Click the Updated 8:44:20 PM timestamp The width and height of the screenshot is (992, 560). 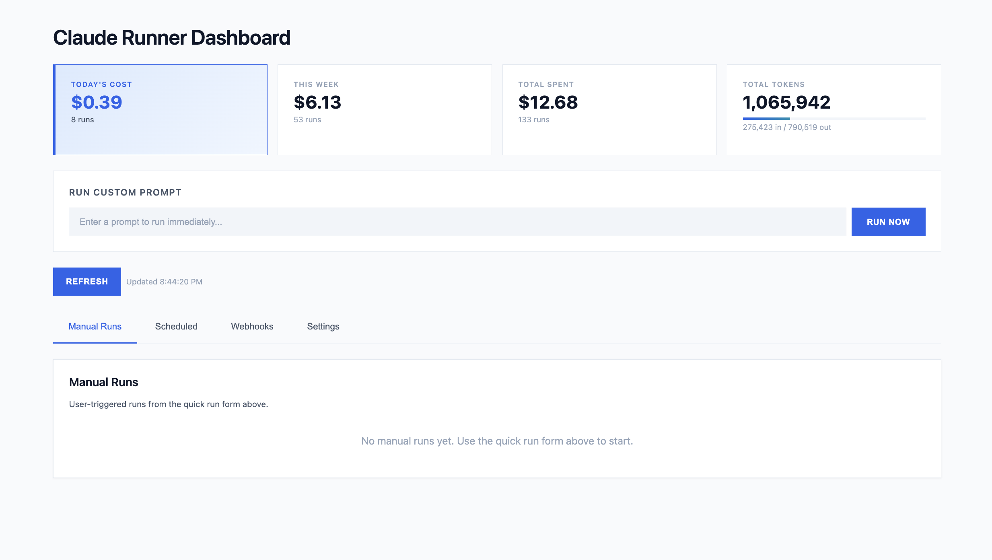(x=164, y=281)
